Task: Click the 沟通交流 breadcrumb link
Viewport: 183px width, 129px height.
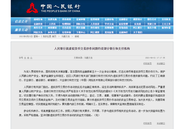Action: 66,37
